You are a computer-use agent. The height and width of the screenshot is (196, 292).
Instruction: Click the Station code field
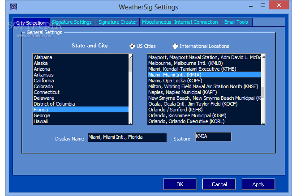(x=213, y=136)
